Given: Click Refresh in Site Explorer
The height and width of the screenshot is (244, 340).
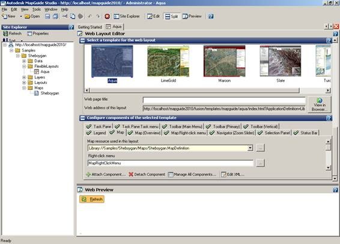Looking at the screenshot, I should (13, 34).
